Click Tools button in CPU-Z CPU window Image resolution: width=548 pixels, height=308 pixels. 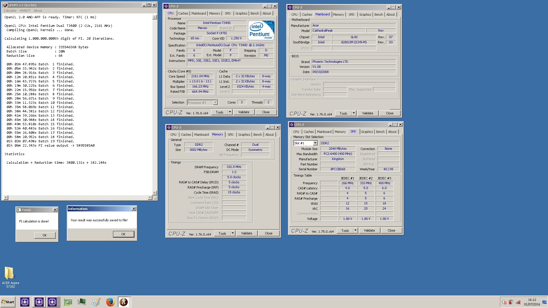click(x=219, y=112)
